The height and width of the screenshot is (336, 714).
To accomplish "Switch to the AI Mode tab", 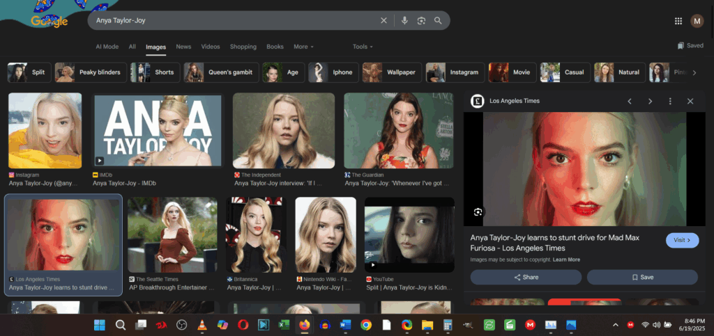I will [107, 47].
